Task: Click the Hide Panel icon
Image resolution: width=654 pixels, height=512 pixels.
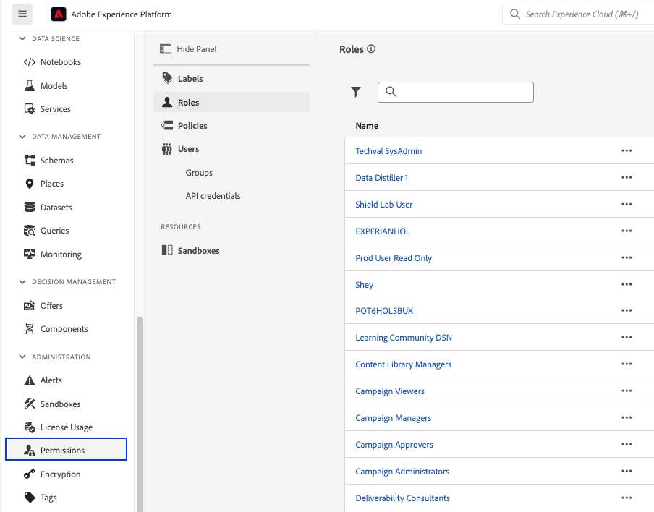Action: [x=166, y=48]
